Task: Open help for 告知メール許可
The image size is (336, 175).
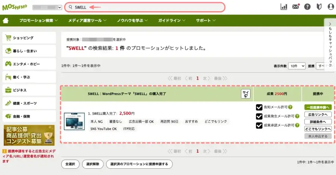Action: point(290,107)
